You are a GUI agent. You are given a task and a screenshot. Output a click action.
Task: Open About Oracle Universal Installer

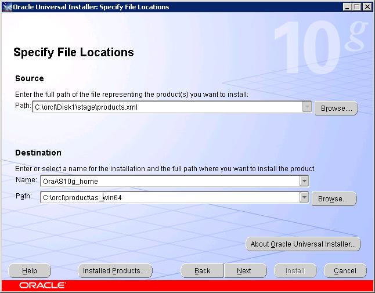click(303, 244)
